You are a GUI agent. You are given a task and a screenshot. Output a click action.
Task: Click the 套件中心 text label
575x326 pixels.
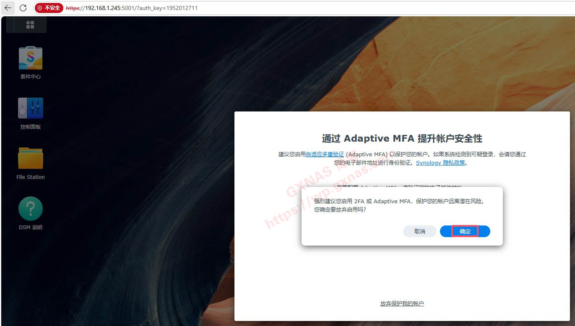coord(31,77)
